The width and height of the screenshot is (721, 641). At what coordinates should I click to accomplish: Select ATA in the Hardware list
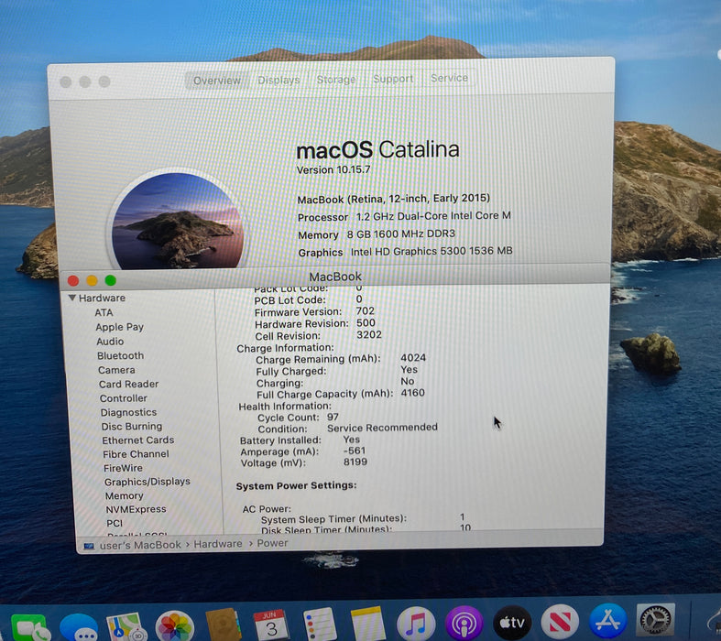coord(104,312)
